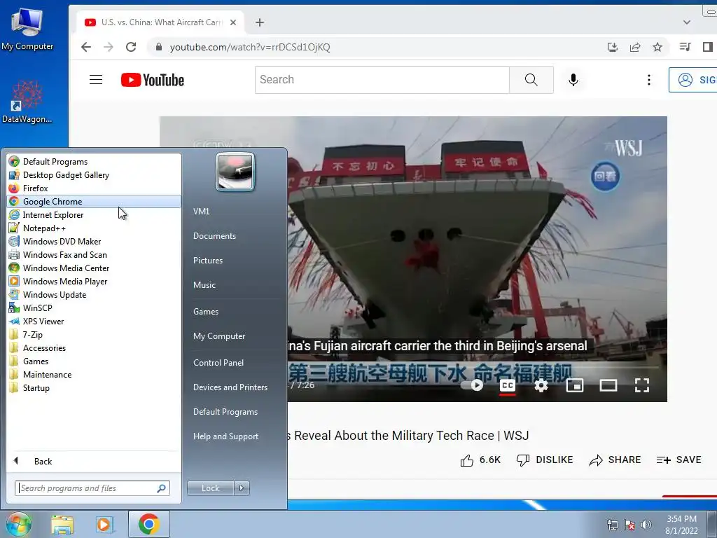This screenshot has width=717, height=538.
Task: Toggle closed captions on the video
Action: coord(508,386)
